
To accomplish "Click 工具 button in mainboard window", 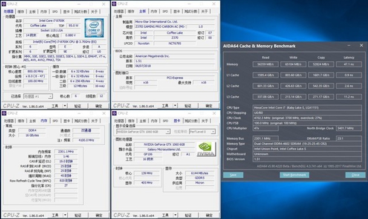I will pyautogui.click(x=165, y=106).
